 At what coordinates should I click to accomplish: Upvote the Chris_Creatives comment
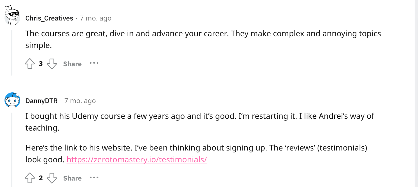pyautogui.click(x=30, y=64)
